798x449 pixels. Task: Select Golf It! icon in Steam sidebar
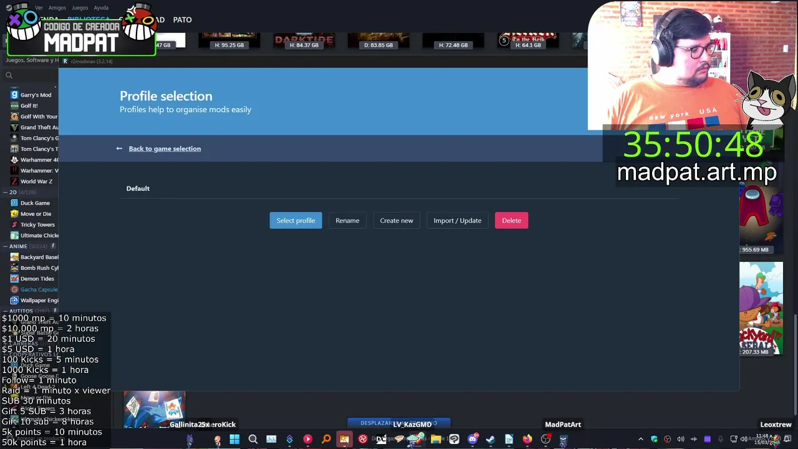14,105
